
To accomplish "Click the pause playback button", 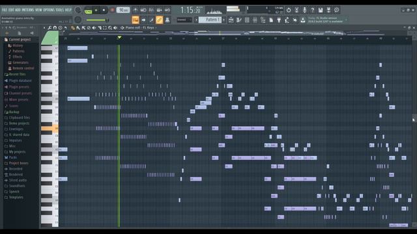I will pyautogui.click(x=96, y=10).
